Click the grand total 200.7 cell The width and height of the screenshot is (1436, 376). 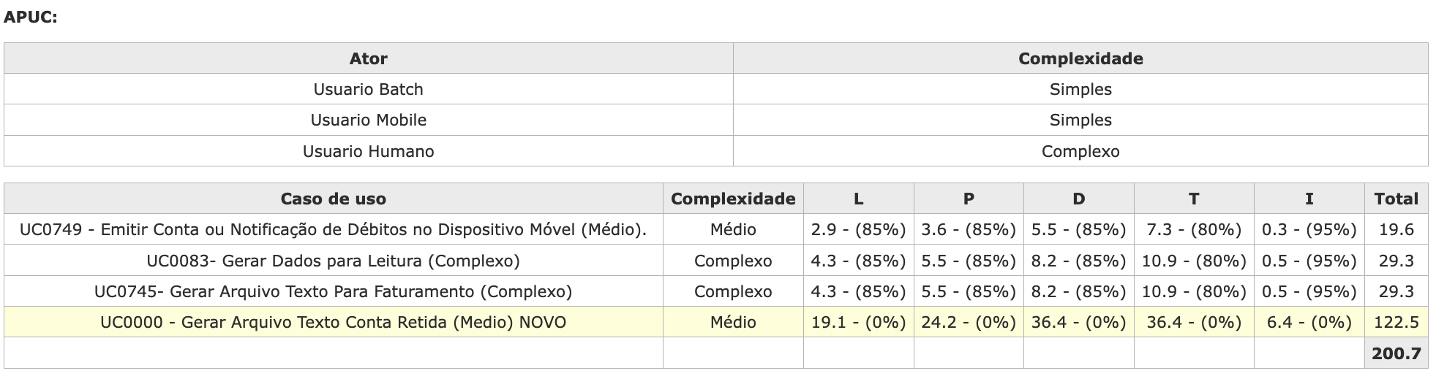tap(1396, 353)
